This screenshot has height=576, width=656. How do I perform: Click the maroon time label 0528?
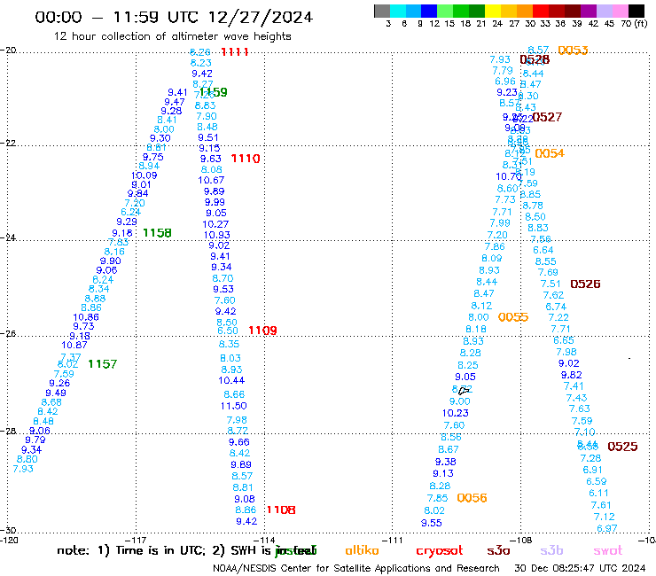click(x=535, y=60)
